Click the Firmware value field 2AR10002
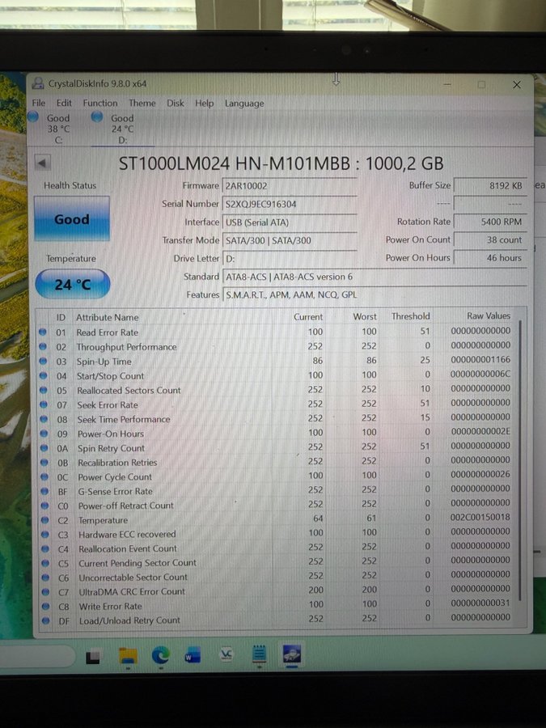Screen dimensions: 546x728 tap(289, 186)
